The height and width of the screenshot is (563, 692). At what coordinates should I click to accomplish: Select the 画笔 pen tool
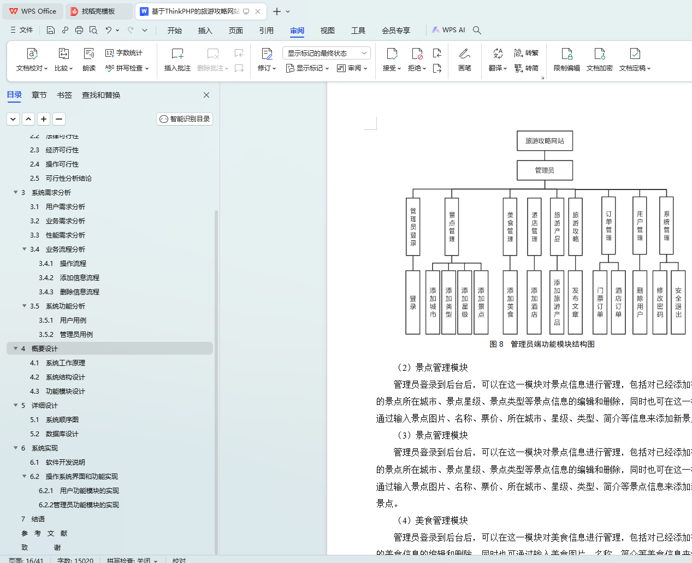pyautogui.click(x=465, y=60)
